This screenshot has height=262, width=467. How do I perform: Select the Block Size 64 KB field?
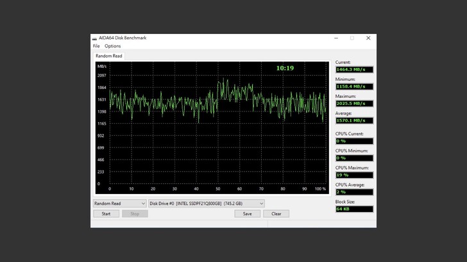pos(353,209)
